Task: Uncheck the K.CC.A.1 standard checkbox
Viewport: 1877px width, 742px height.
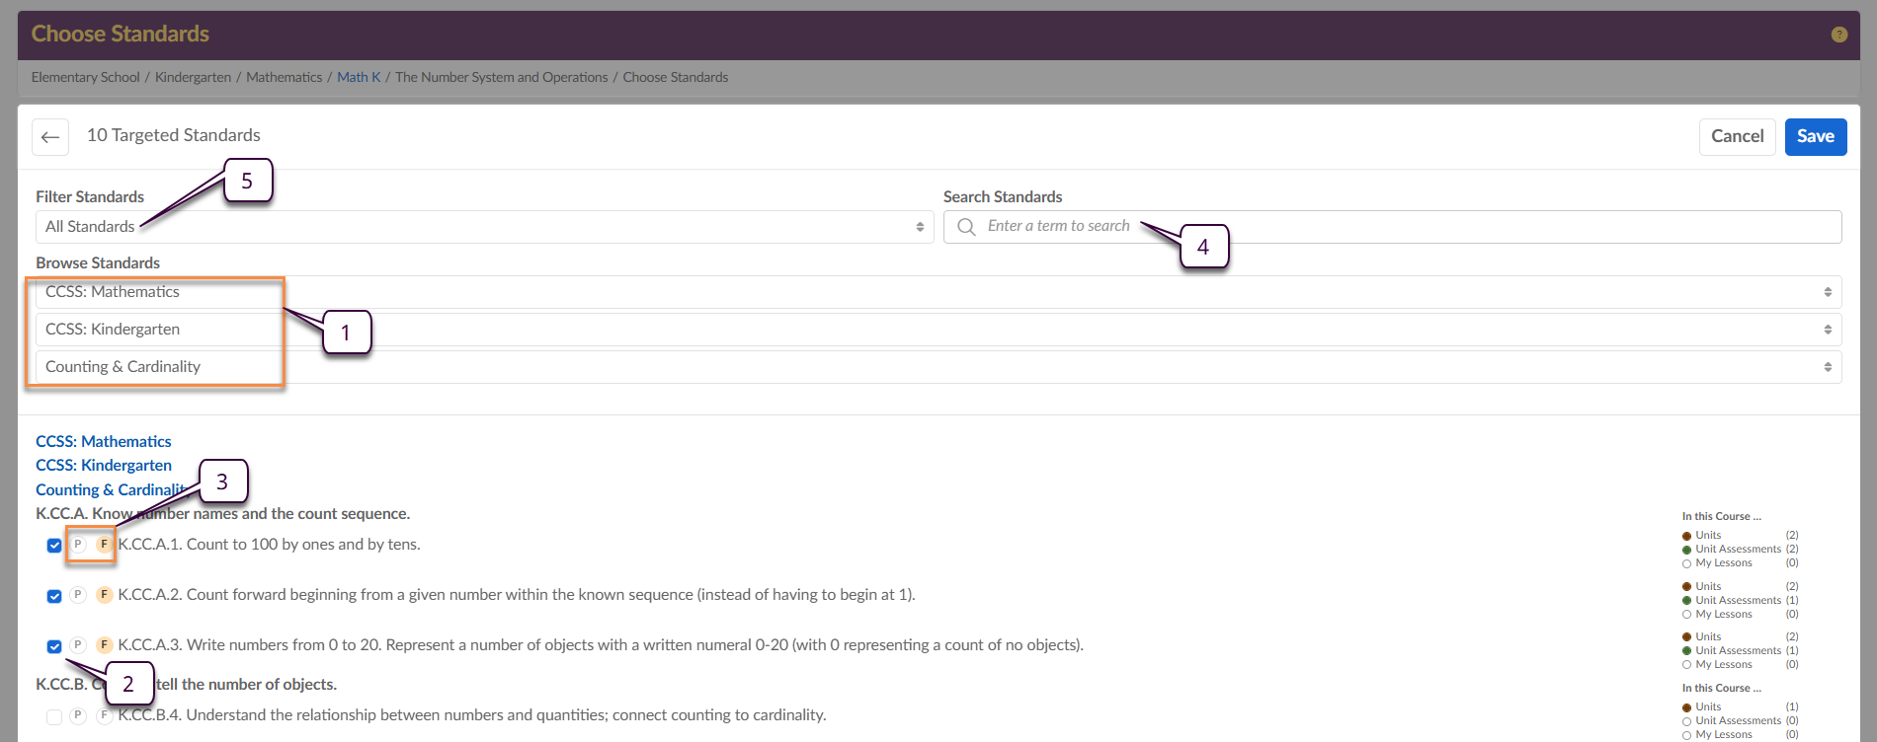Action: click(54, 546)
